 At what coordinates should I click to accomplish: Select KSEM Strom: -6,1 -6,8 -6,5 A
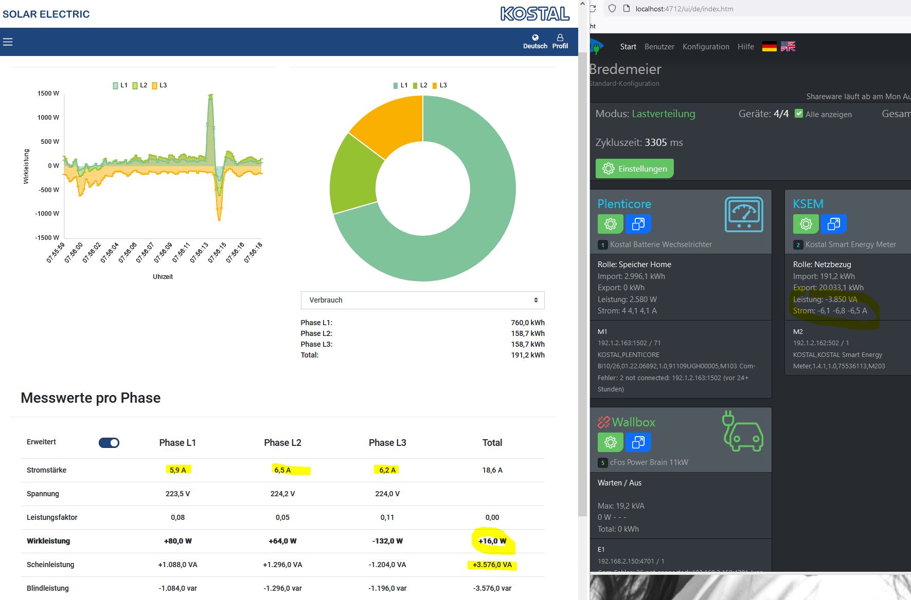click(x=830, y=311)
